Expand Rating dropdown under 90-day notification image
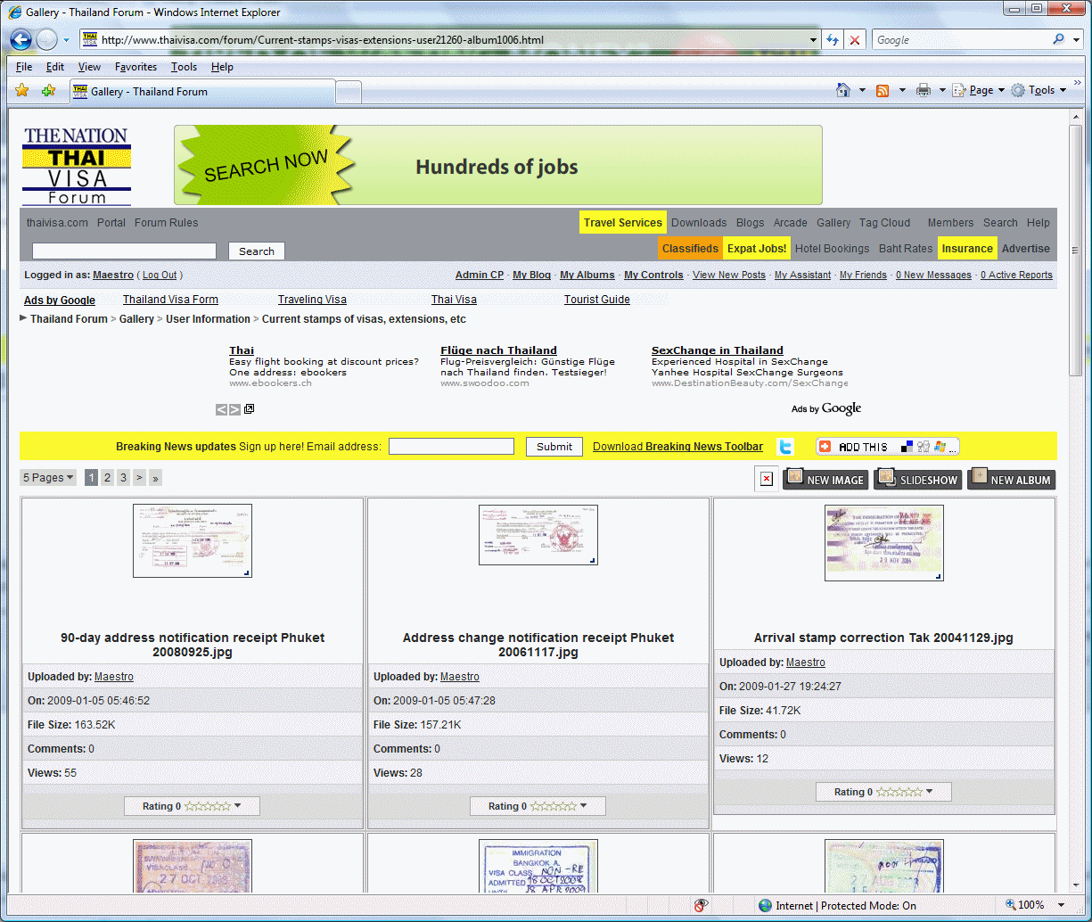 point(192,806)
